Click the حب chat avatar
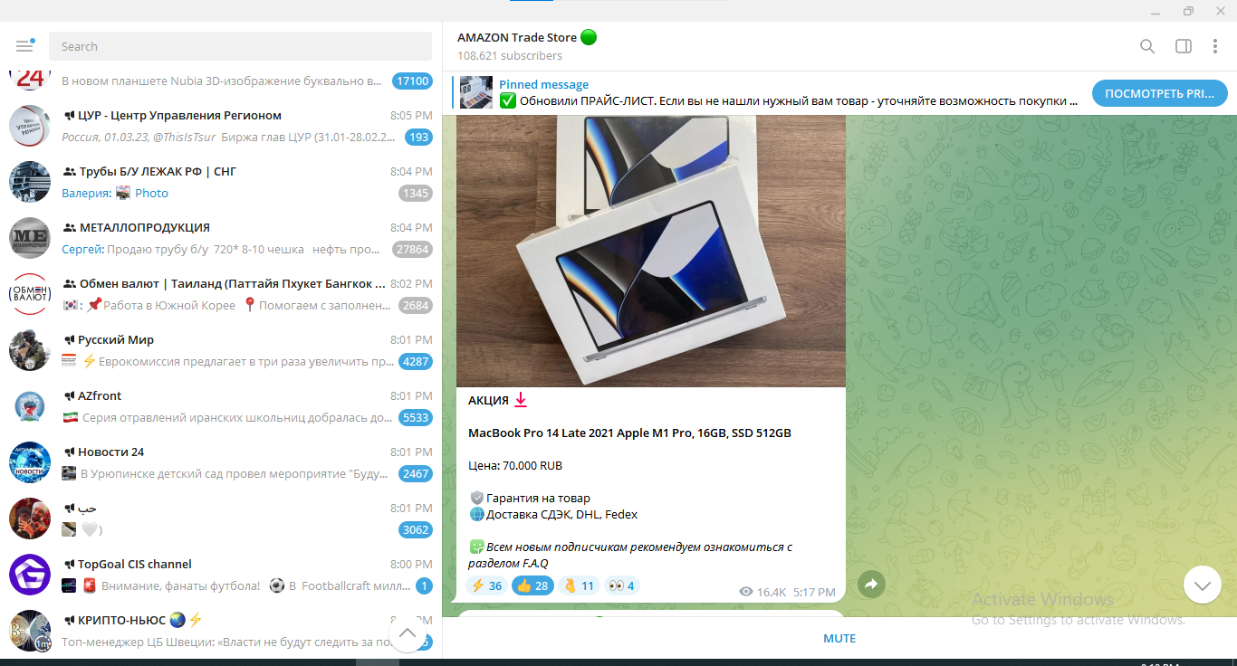 (30, 519)
